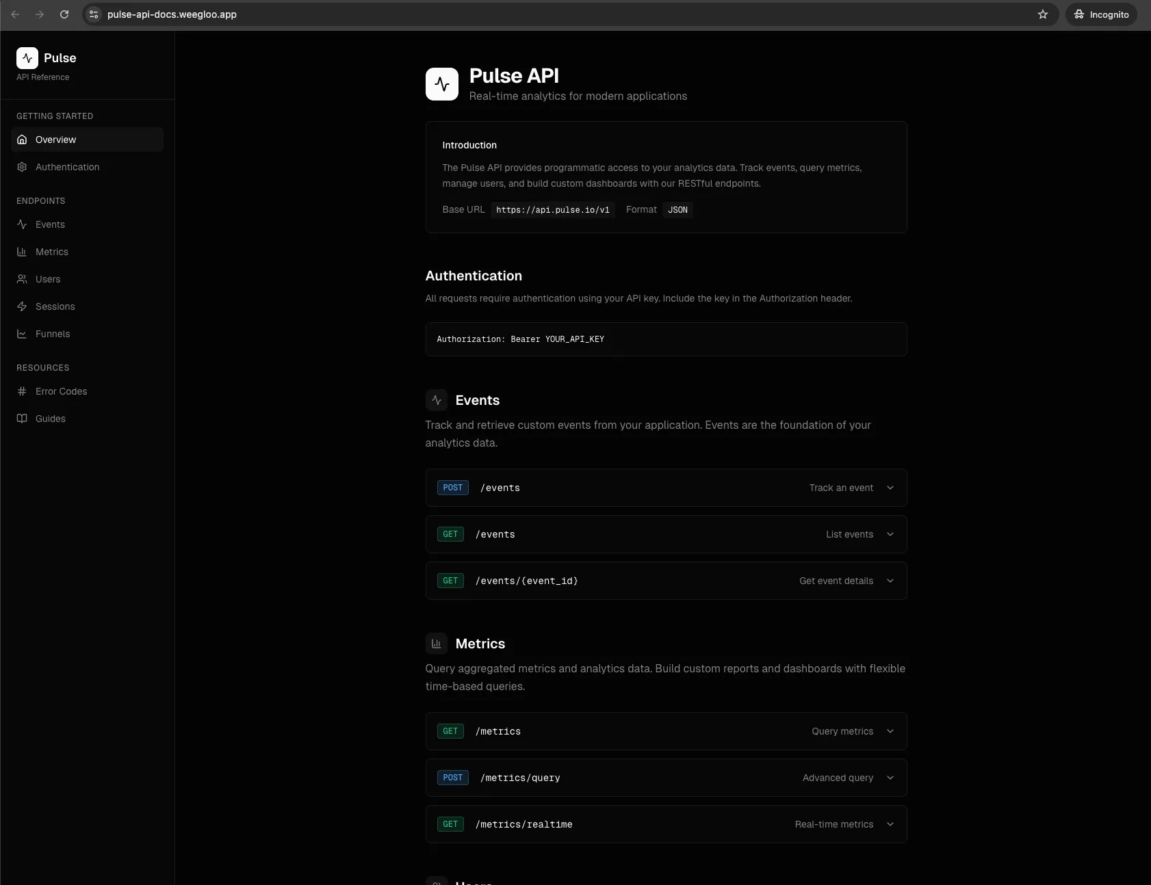Click the Events pulse icon in sidebar
The height and width of the screenshot is (885, 1151).
tap(22, 224)
